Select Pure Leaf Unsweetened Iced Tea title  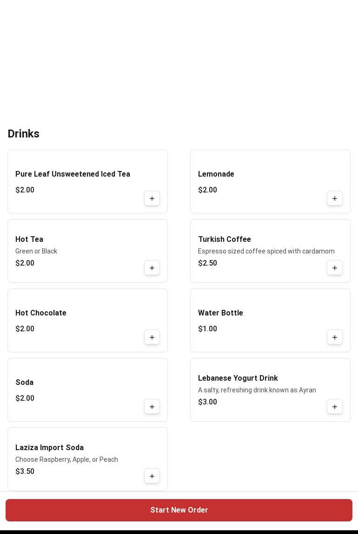coord(73,174)
